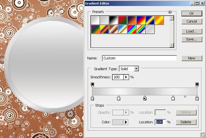Image resolution: width=206 pixels, height=138 pixels.
Task: Click presets scrollbar down arrow
Action: click(172, 45)
